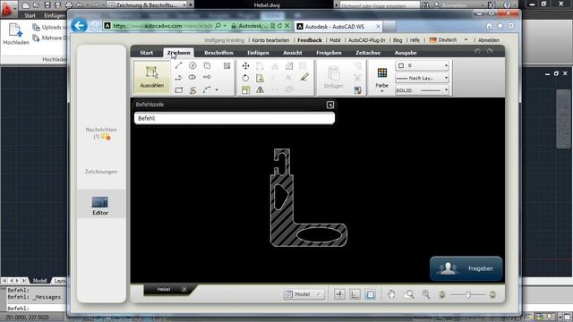The image size is (573, 322).
Task: Switch to the Start ribbon tab
Action: (x=147, y=53)
